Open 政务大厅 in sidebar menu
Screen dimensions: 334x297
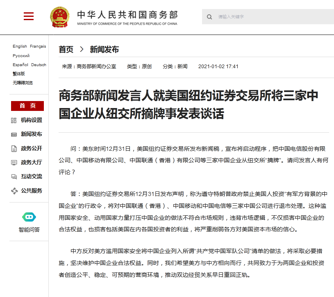click(x=32, y=163)
